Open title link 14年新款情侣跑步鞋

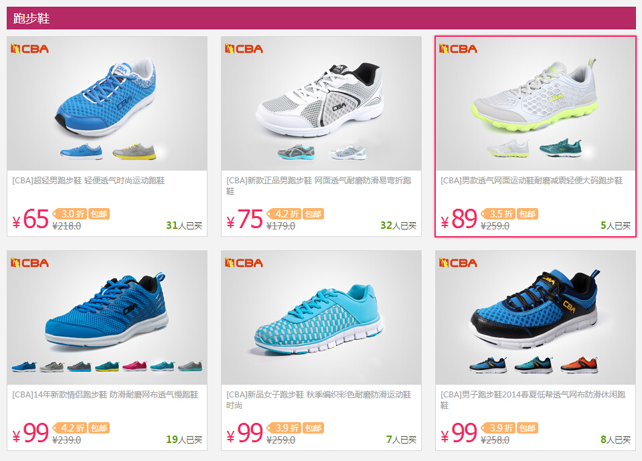coord(105,394)
